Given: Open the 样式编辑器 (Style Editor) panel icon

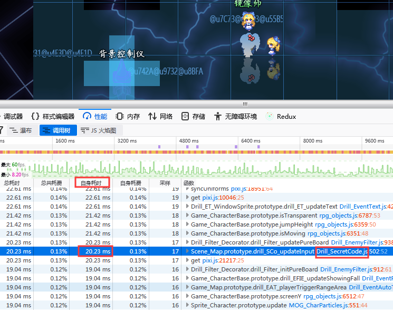Looking at the screenshot, I should pyautogui.click(x=35, y=116).
